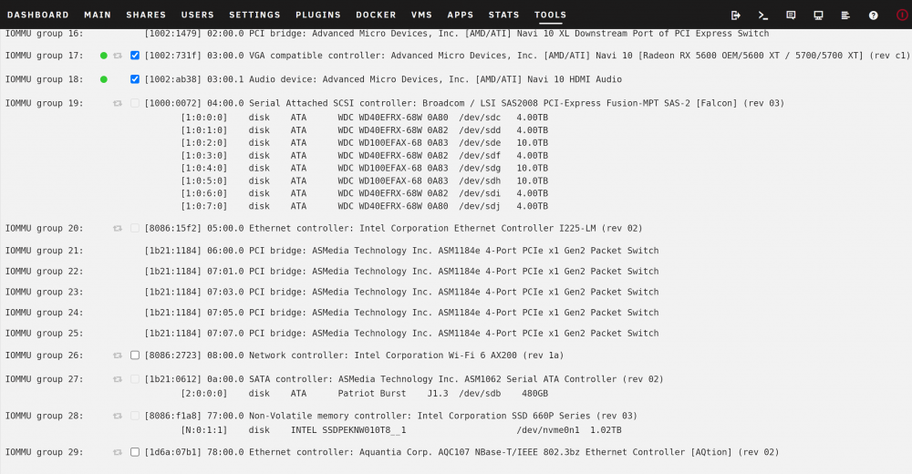Screen dimensions: 912x474
Task: Click the Aquantia AQC107 device description
Action: (461, 452)
